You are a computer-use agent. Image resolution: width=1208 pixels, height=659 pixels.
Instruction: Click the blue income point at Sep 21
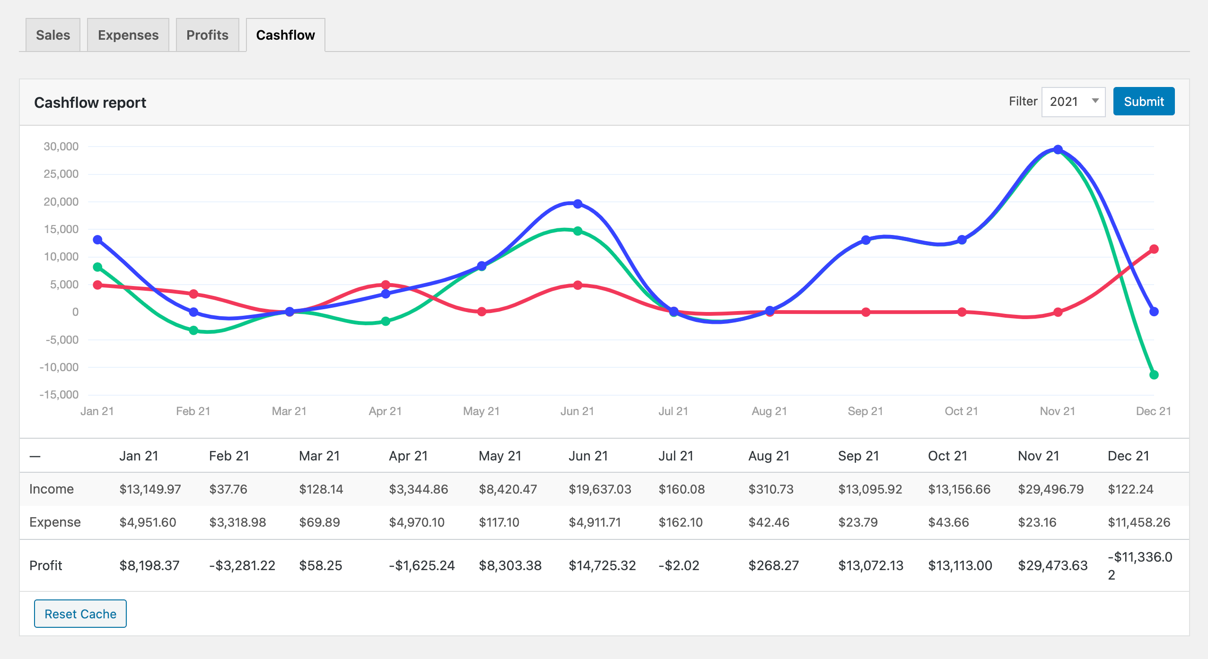click(x=866, y=240)
